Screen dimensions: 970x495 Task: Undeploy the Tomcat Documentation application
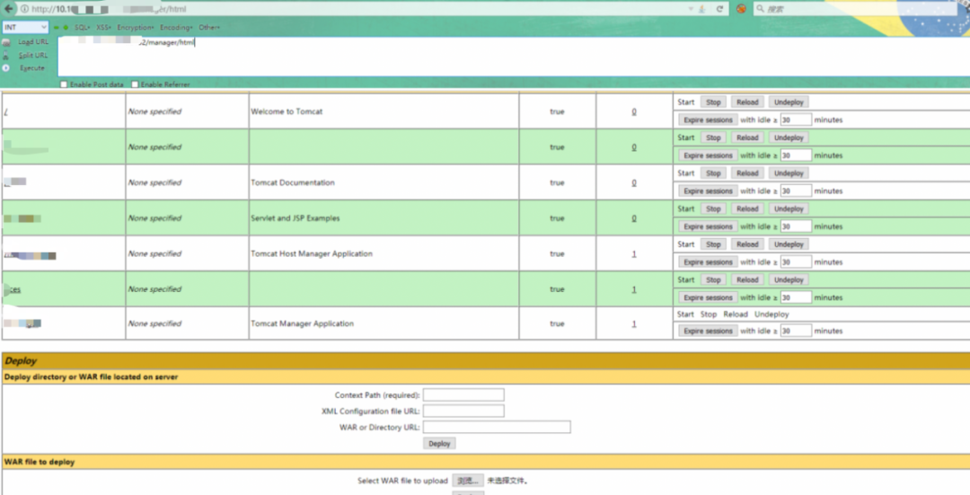789,173
